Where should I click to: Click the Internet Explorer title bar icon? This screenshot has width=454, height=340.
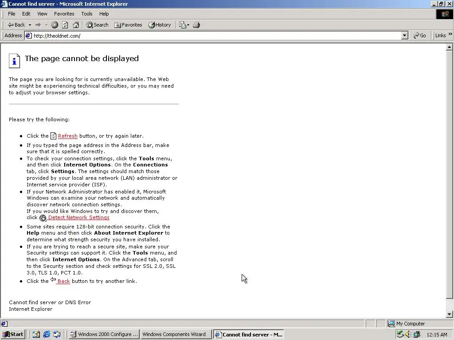point(4,4)
